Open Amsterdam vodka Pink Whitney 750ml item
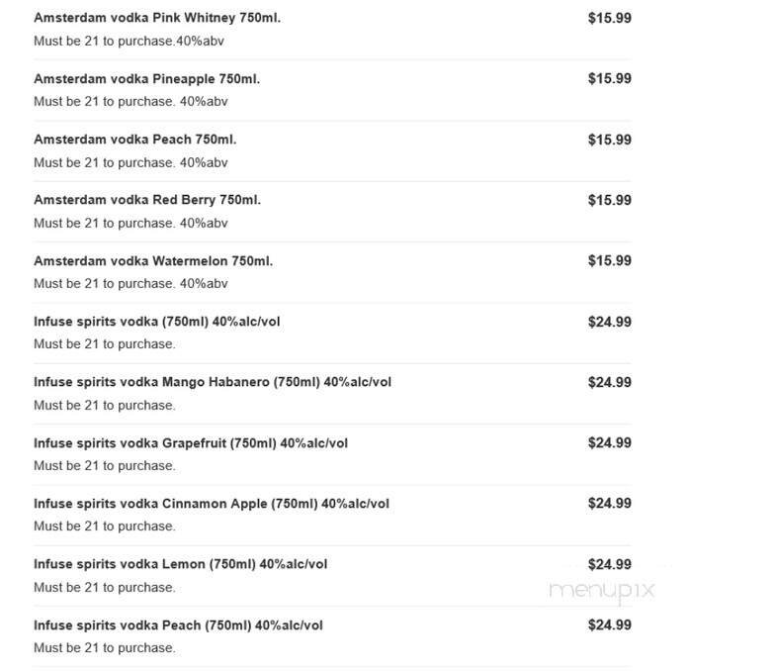The height and width of the screenshot is (672, 779). [x=157, y=18]
